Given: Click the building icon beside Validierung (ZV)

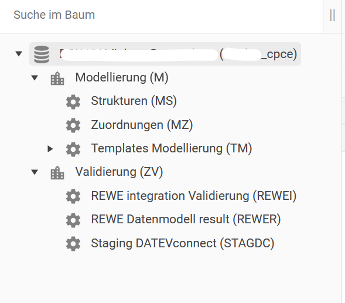Looking at the screenshot, I should pyautogui.click(x=57, y=173).
